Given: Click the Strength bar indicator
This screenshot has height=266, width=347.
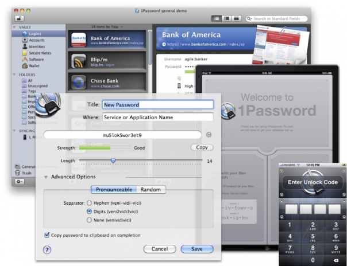Looking at the screenshot, I should coord(105,148).
